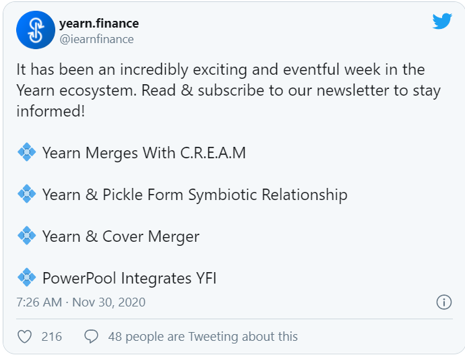
Task: Open "48 people are Tweeting about this"
Action: 203,336
